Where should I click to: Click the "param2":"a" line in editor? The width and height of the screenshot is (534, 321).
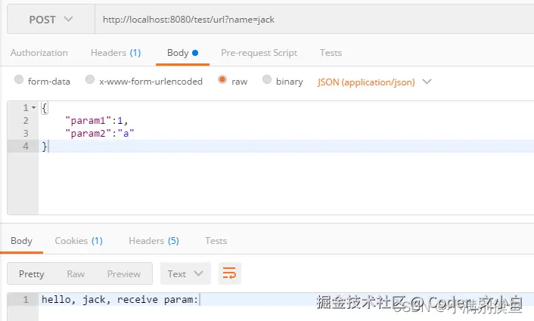click(99, 133)
